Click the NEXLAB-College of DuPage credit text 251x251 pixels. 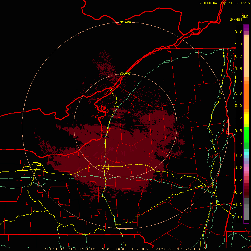tap(223, 3)
